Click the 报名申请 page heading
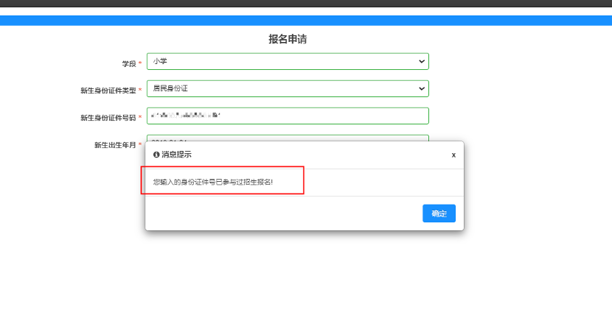The width and height of the screenshot is (612, 318). tap(288, 39)
